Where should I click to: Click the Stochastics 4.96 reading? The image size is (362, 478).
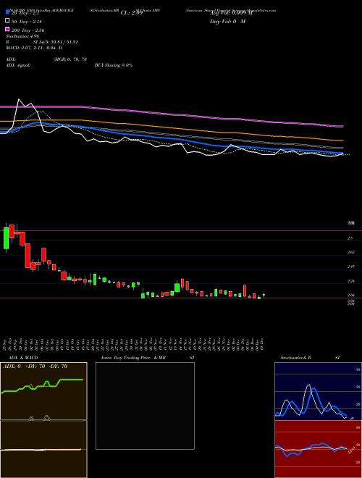pos(22,36)
